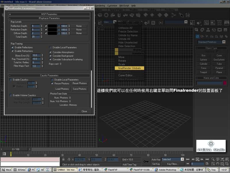This screenshot has width=230, height=173.
Task: Toggle Enable Refractions checkbox
Action: pyautogui.click(x=12, y=51)
